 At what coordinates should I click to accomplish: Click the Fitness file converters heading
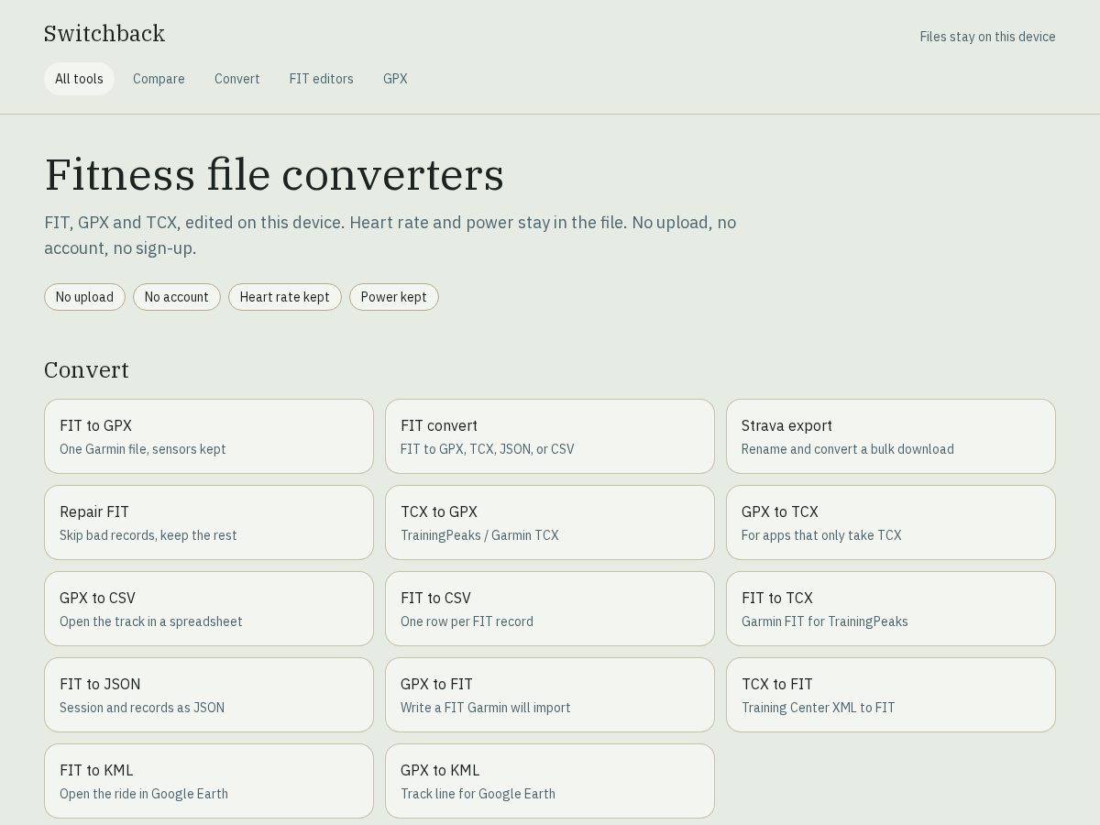pos(274,174)
